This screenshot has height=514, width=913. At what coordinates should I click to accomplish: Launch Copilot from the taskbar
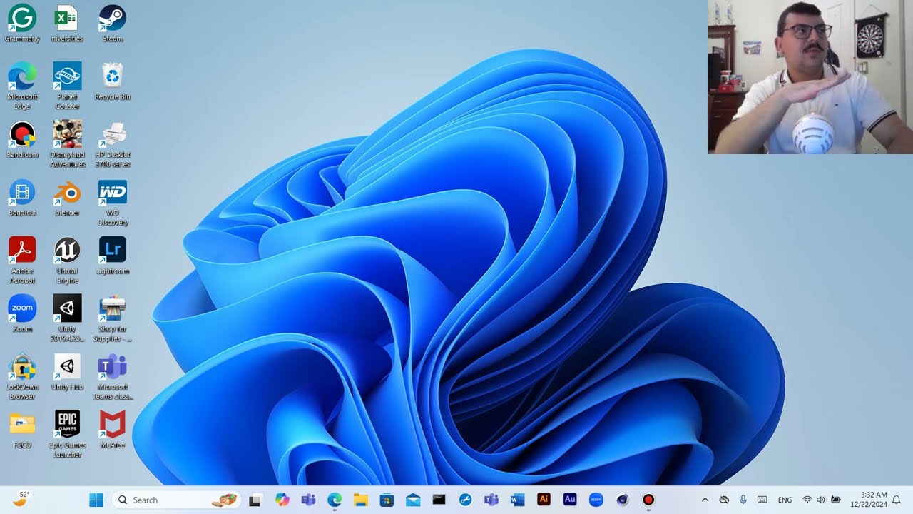click(x=282, y=500)
